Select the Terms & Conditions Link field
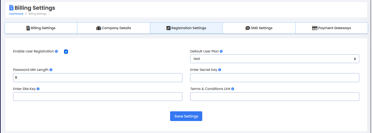This screenshot has height=133, width=372. click(274, 97)
